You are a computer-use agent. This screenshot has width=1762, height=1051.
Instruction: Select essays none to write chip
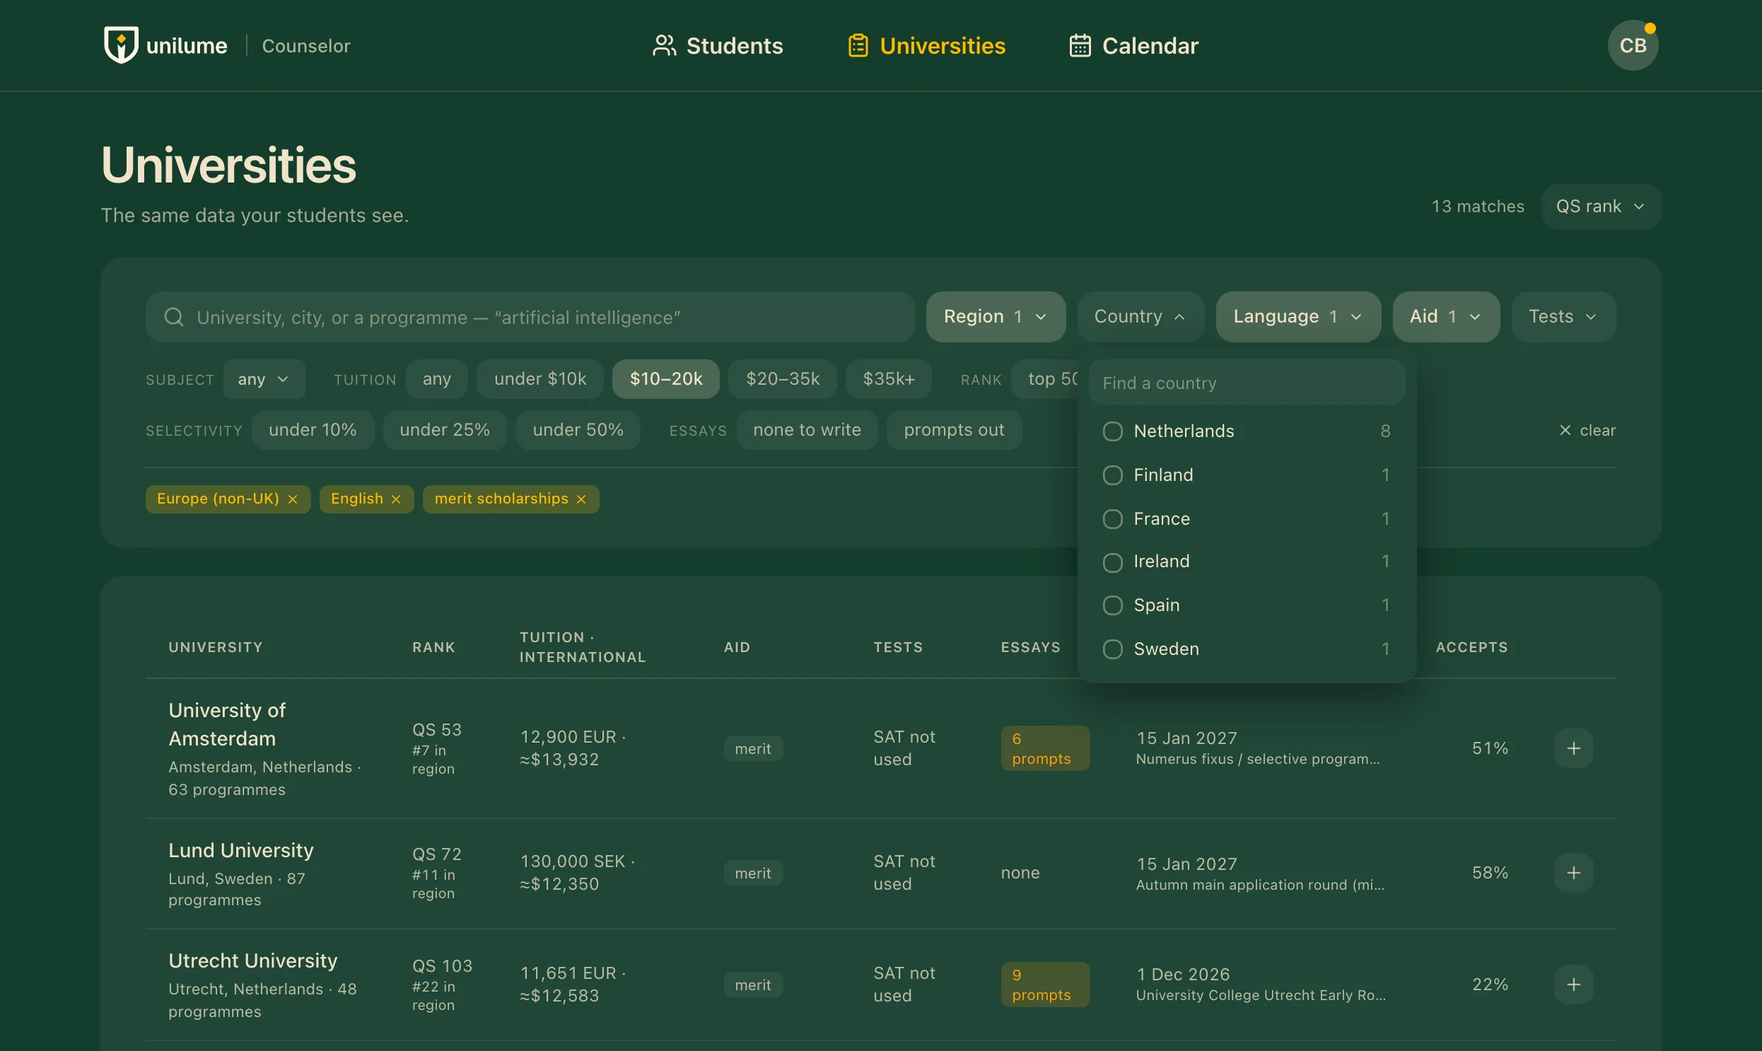click(807, 430)
